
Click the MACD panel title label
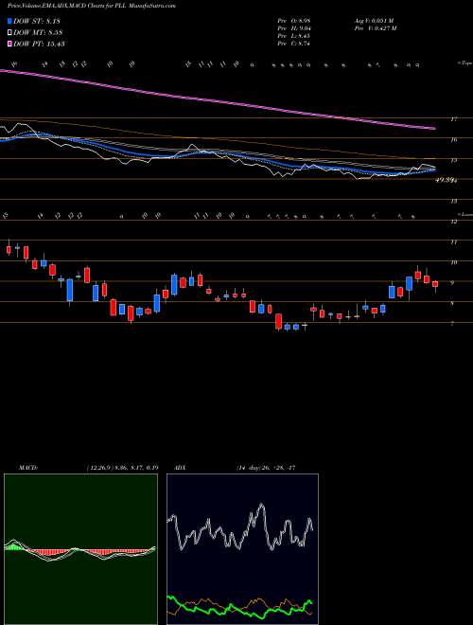click(x=27, y=468)
